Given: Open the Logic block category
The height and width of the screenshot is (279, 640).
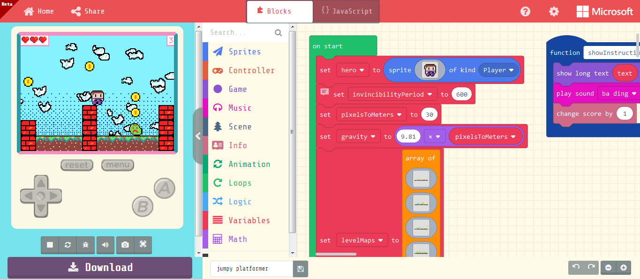Looking at the screenshot, I should pos(245,202).
